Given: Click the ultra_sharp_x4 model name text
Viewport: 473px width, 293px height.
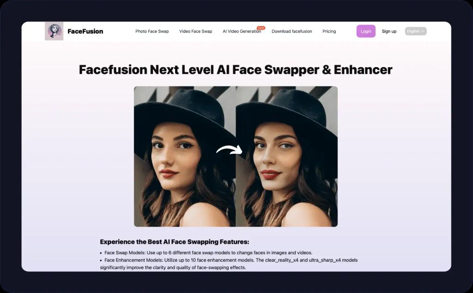Looking at the screenshot, I should click(325, 260).
